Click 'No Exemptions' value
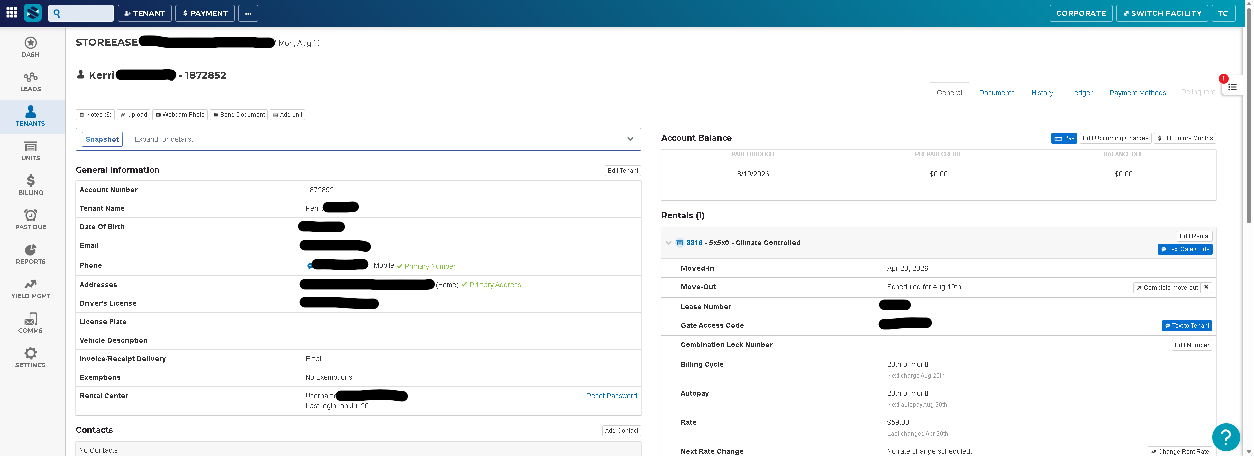The height and width of the screenshot is (456, 1254). (329, 377)
